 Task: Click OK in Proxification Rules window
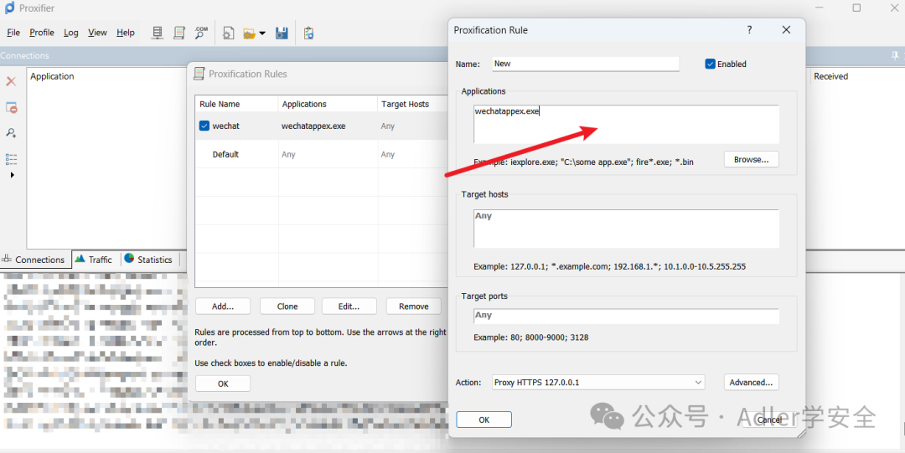pyautogui.click(x=223, y=384)
